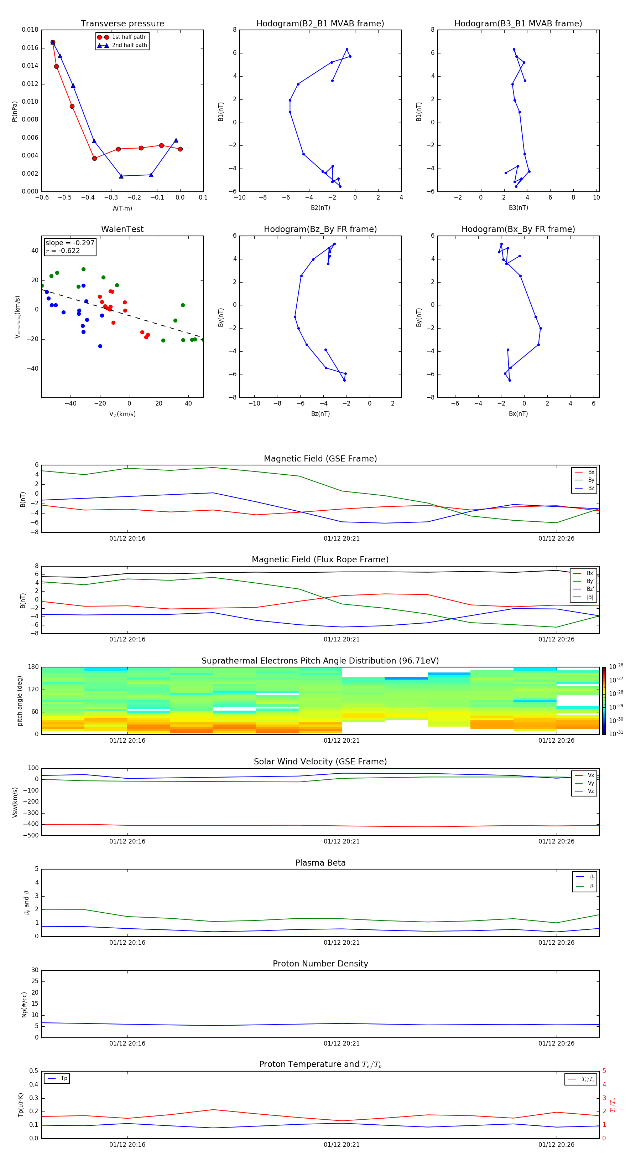Viewport: 641px width, 1176px height.
Task: Click the "V_A(km/s)" axis label under WalenTest
Action: (x=122, y=414)
